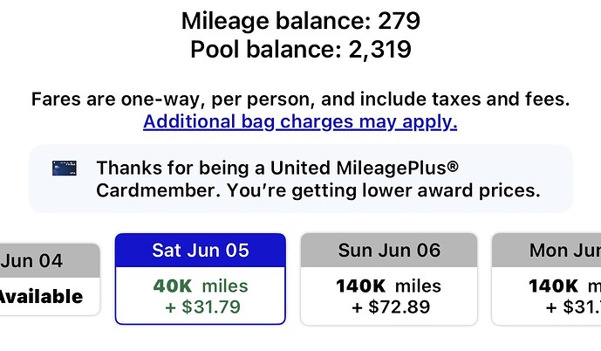The height and width of the screenshot is (351, 601).
Task: Click the + $72.89 taxes amount
Action: click(x=391, y=306)
